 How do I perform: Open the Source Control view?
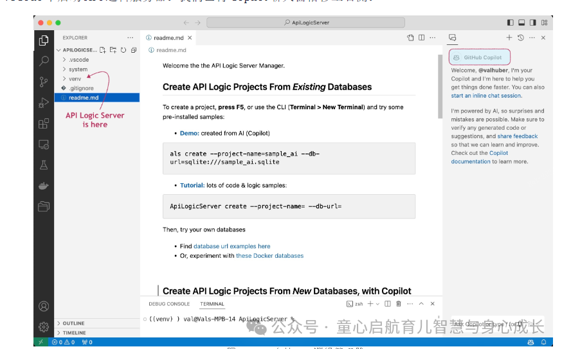click(44, 82)
